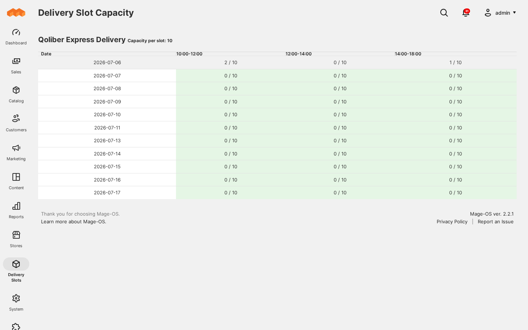Click the 1 / 10 slot cell

pyautogui.click(x=455, y=63)
